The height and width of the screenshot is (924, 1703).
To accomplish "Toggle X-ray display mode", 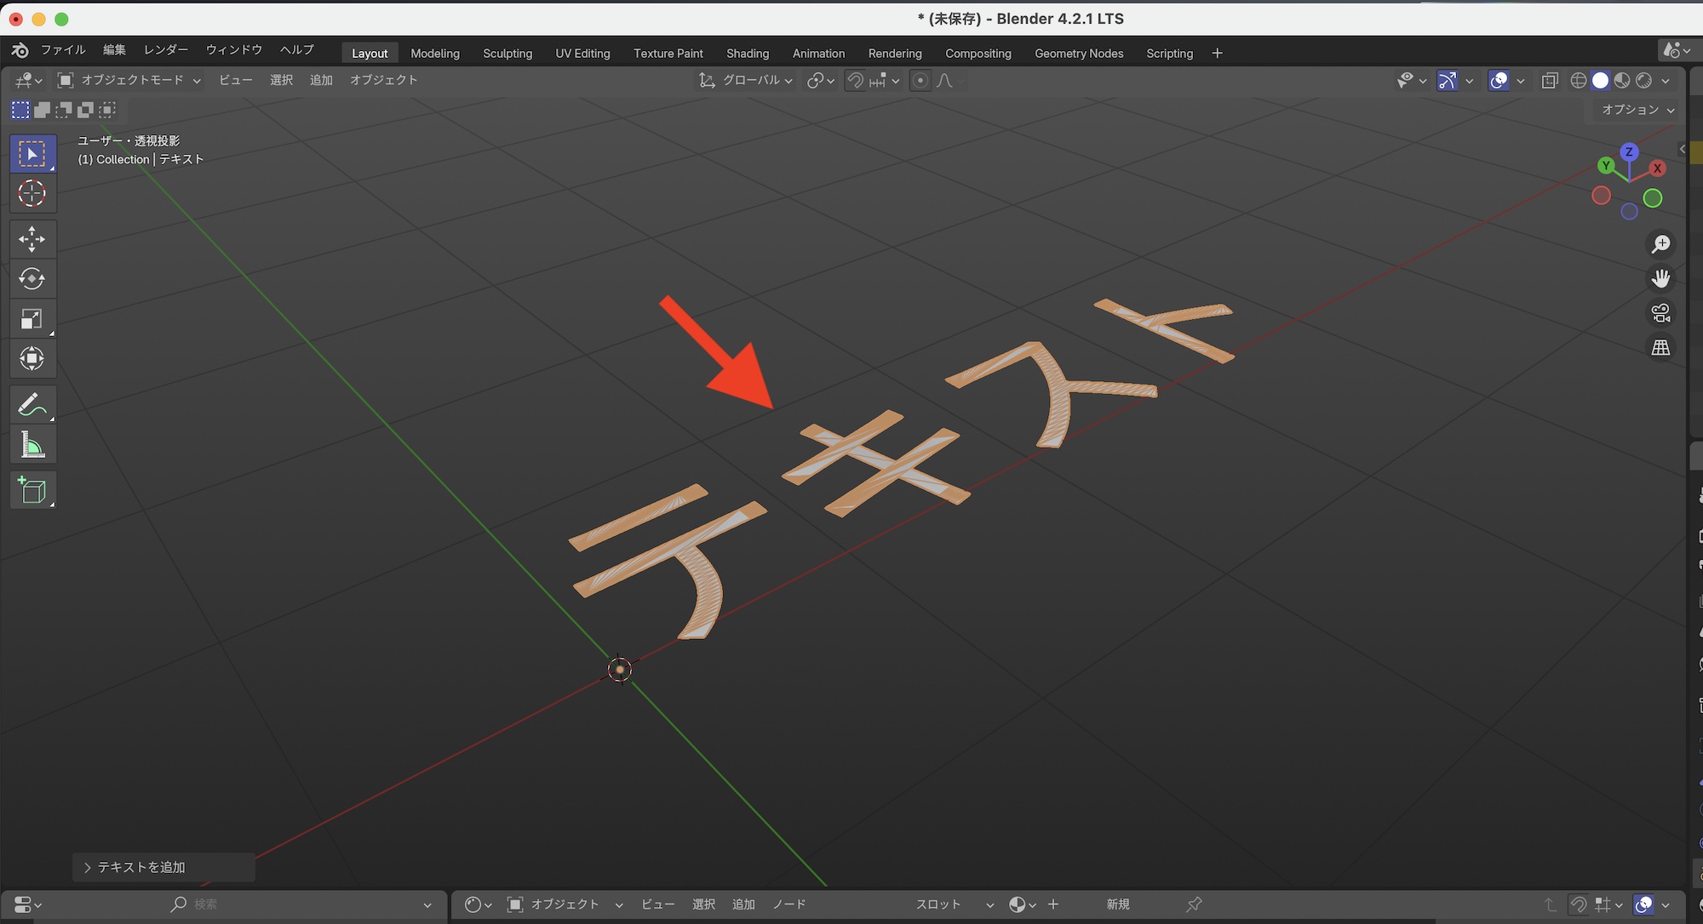I will click(x=1550, y=81).
